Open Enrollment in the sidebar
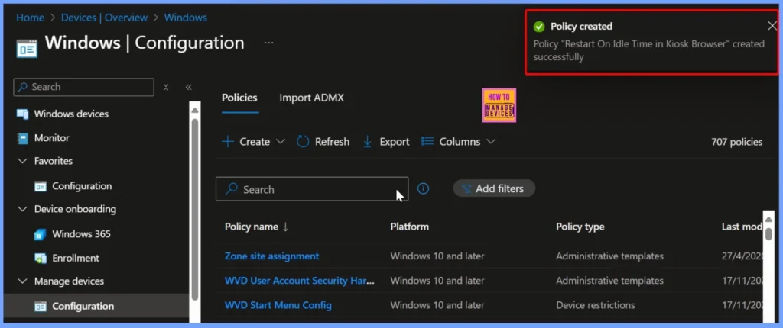Image resolution: width=783 pixels, height=328 pixels. (x=75, y=258)
